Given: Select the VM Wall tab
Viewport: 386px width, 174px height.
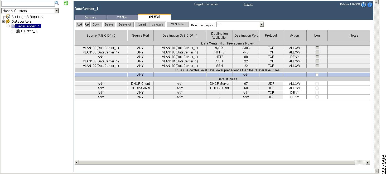Looking at the screenshot, I should tap(154, 17).
